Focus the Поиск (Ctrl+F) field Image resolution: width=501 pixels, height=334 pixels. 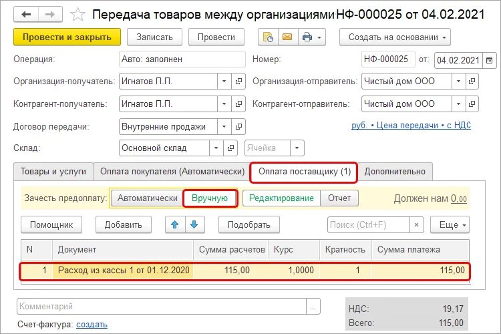[x=368, y=224]
